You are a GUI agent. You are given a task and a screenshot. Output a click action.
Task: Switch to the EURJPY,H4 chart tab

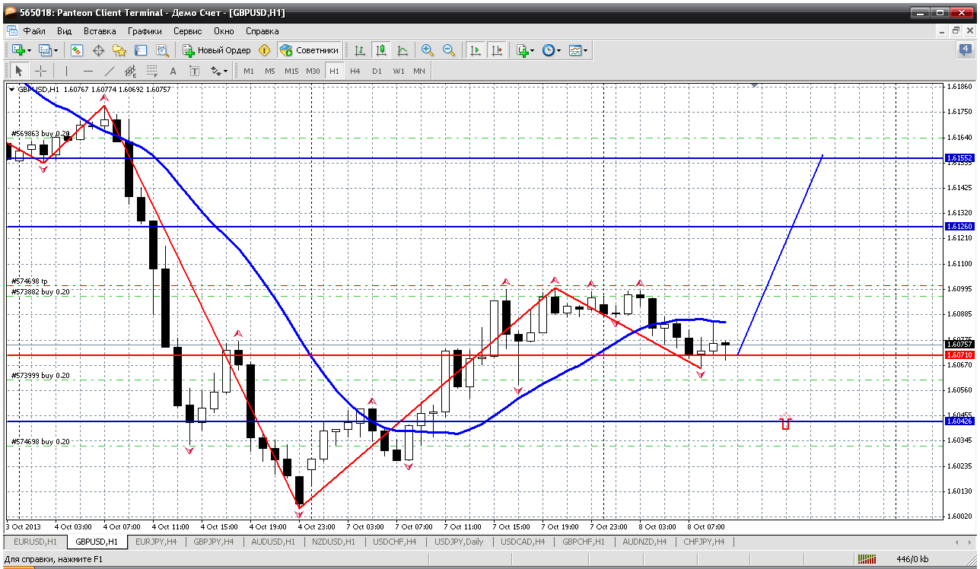point(154,542)
